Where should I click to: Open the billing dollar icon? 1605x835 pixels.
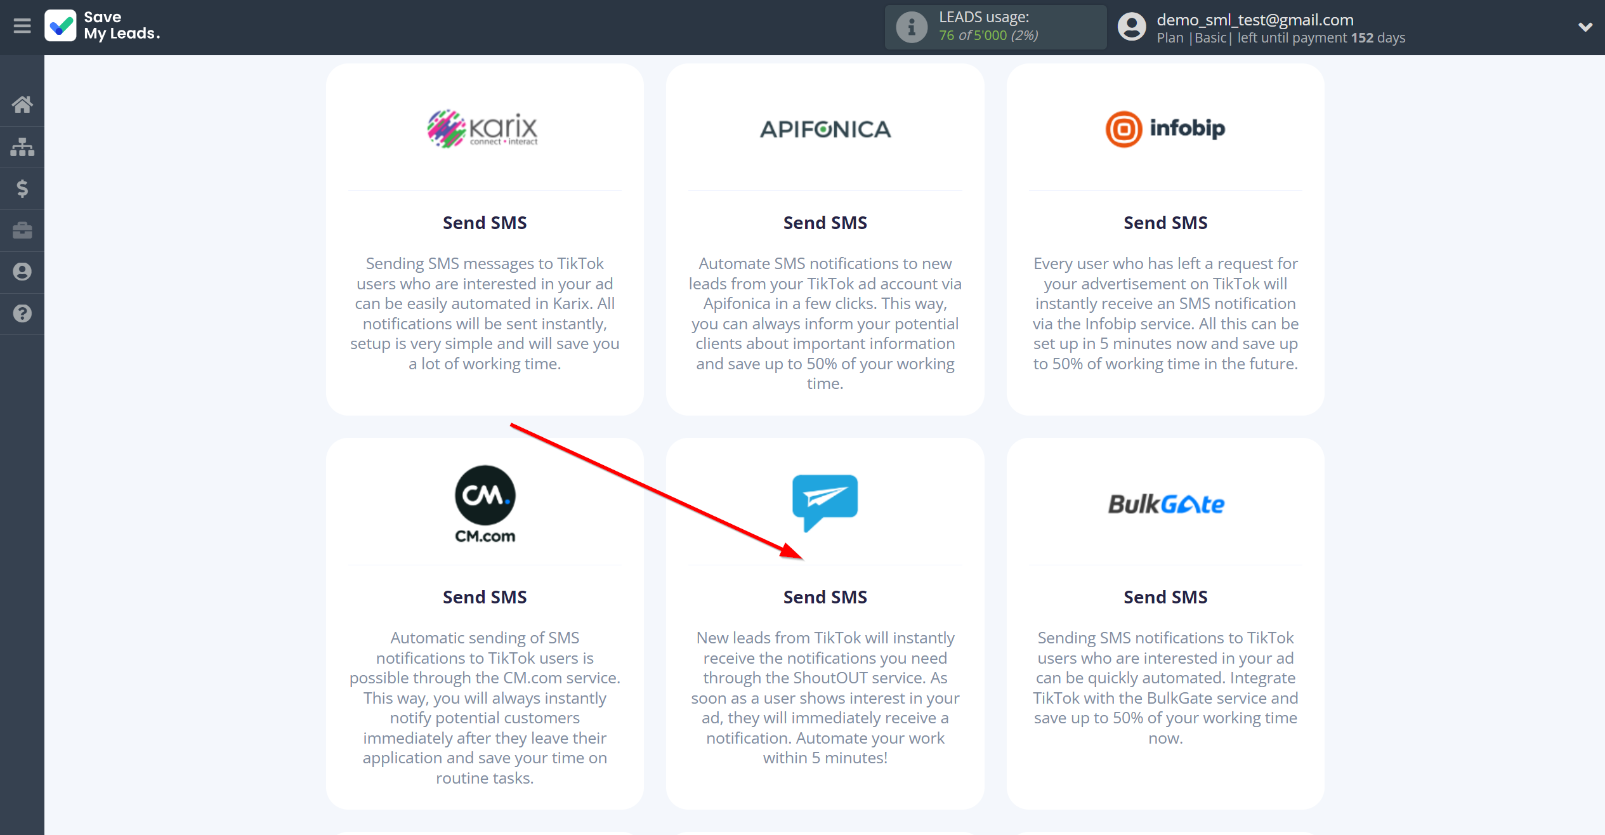[x=22, y=188]
